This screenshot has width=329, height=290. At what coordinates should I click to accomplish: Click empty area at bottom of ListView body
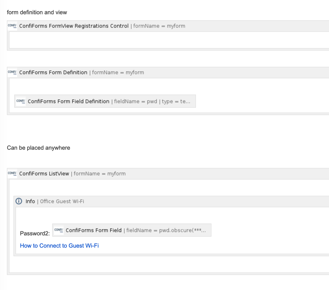click(169, 265)
